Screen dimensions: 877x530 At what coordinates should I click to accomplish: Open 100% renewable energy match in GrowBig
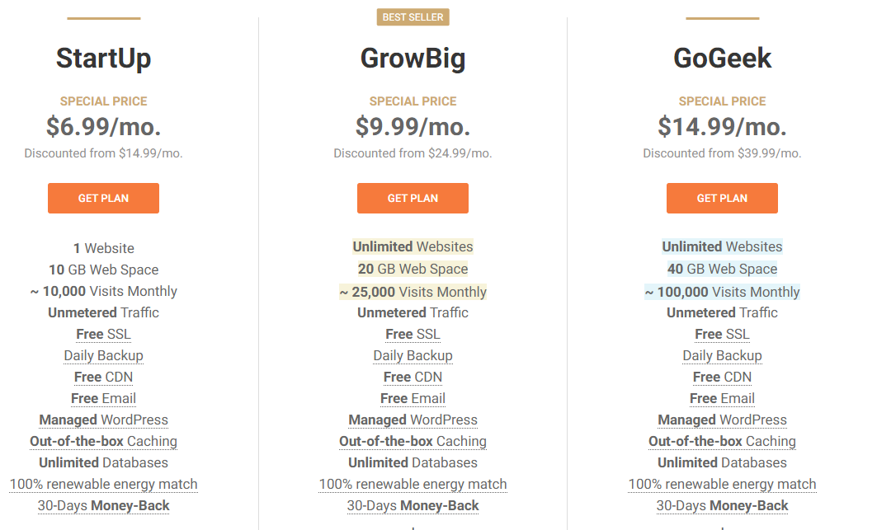click(413, 484)
